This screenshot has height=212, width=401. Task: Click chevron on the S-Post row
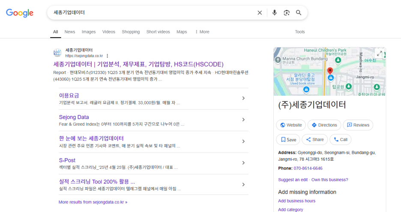[243, 163]
